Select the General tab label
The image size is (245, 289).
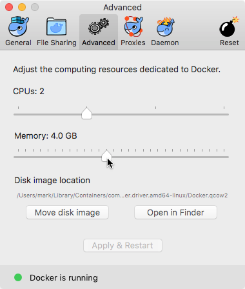pos(19,43)
